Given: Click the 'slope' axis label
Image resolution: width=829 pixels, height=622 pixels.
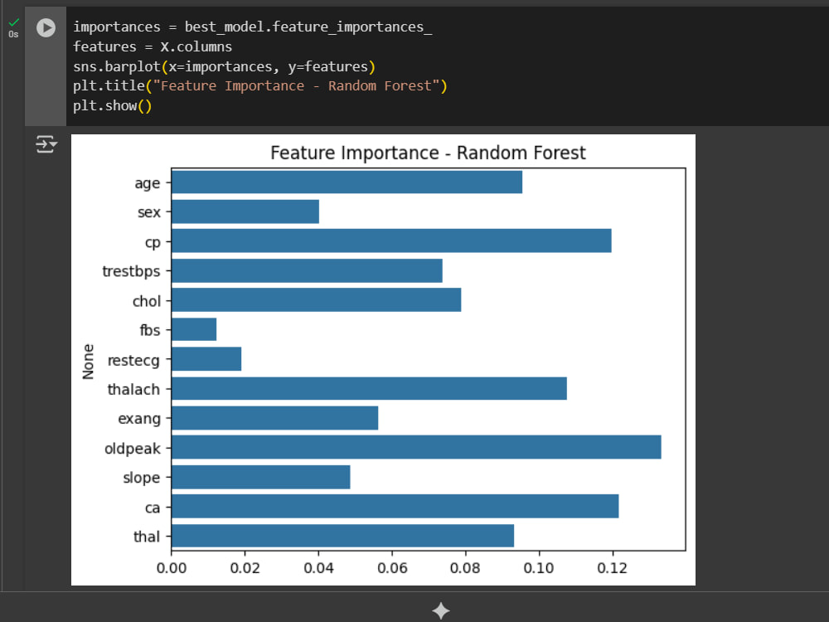Looking at the screenshot, I should [x=141, y=478].
